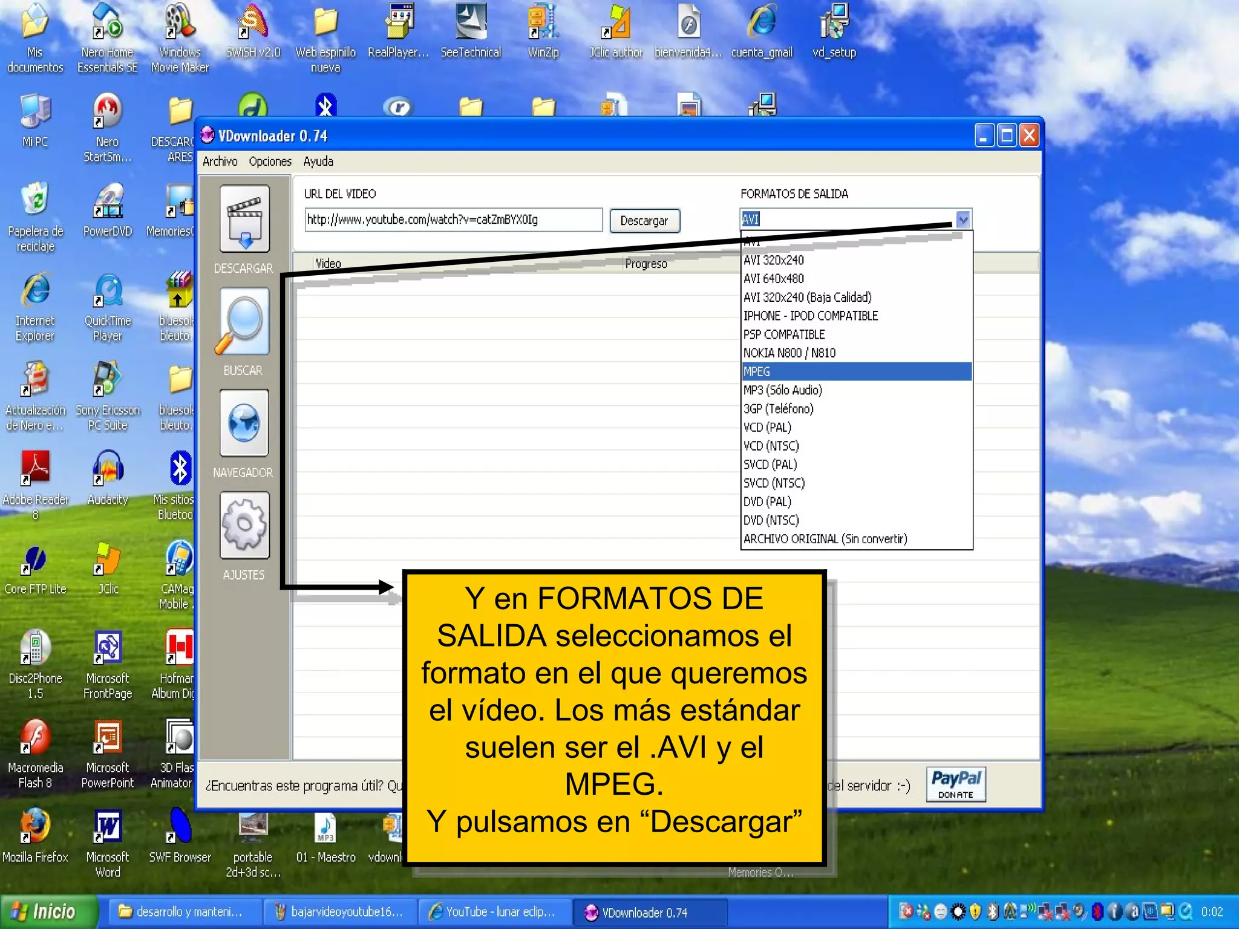Select vd_setup desktop icon
Screen dimensions: 1239x929
(x=834, y=31)
